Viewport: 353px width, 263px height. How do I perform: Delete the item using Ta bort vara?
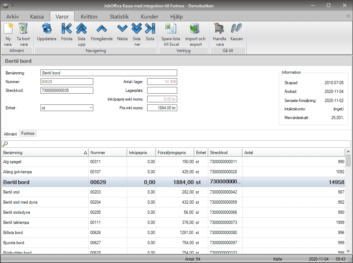pos(23,35)
